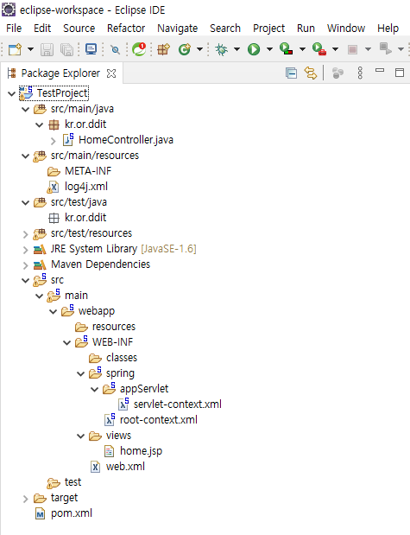This screenshot has height=535, width=410.
Task: Collapse the WEB-INF folder
Action: (67, 342)
